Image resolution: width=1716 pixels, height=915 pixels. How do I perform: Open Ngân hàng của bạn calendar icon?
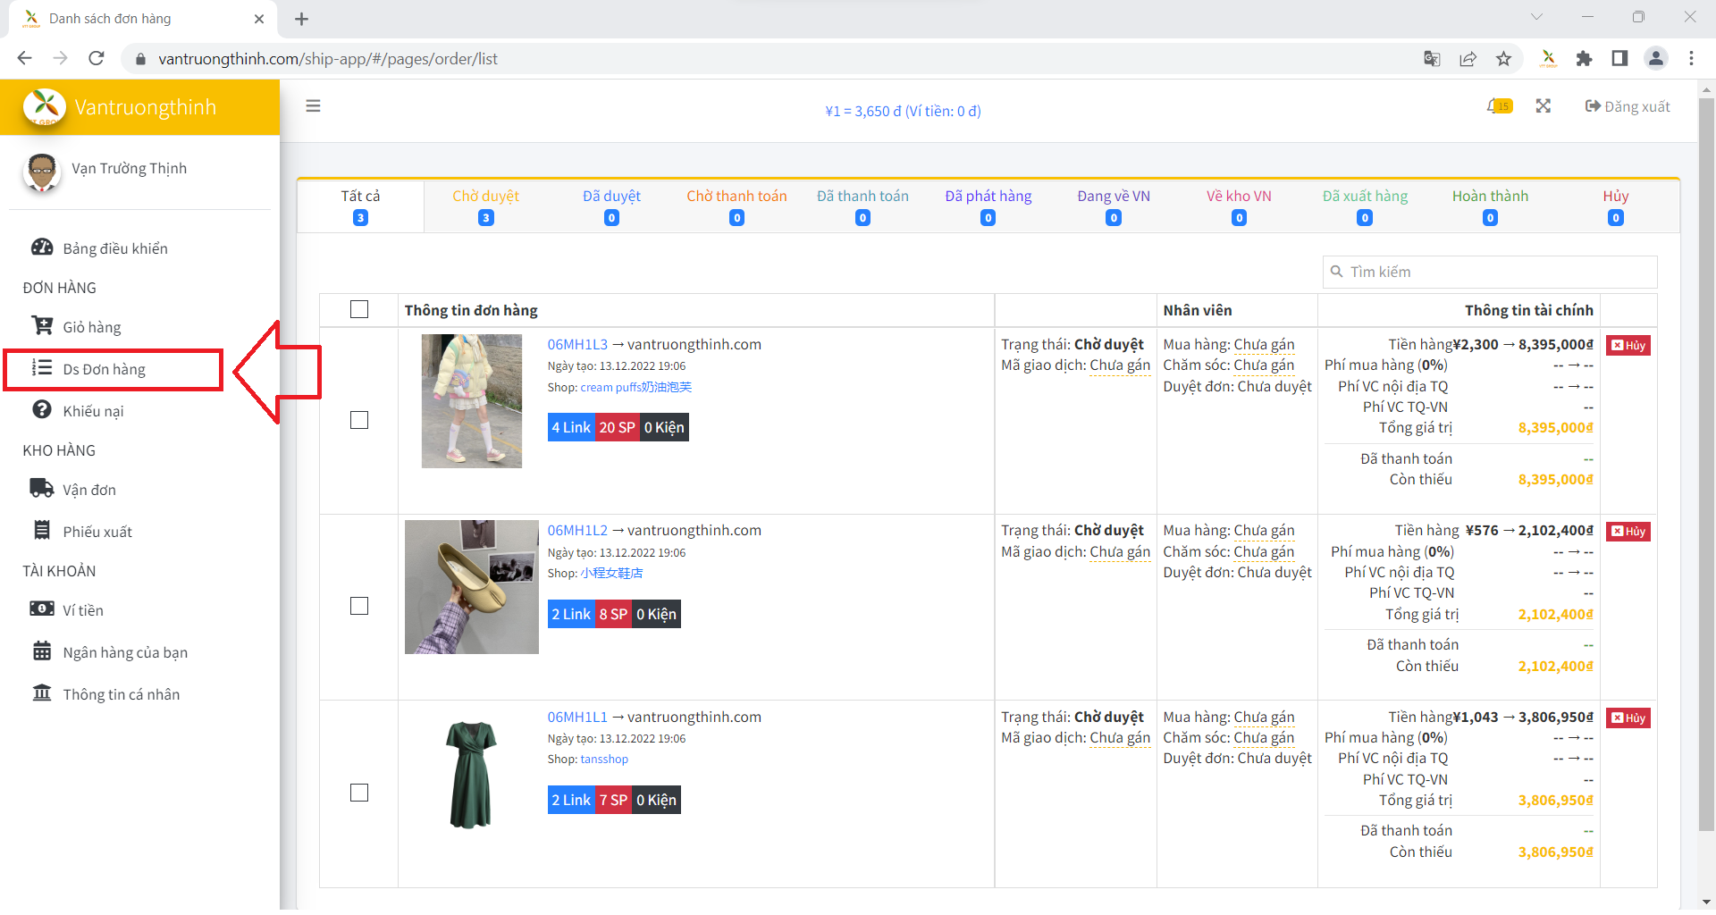point(42,651)
